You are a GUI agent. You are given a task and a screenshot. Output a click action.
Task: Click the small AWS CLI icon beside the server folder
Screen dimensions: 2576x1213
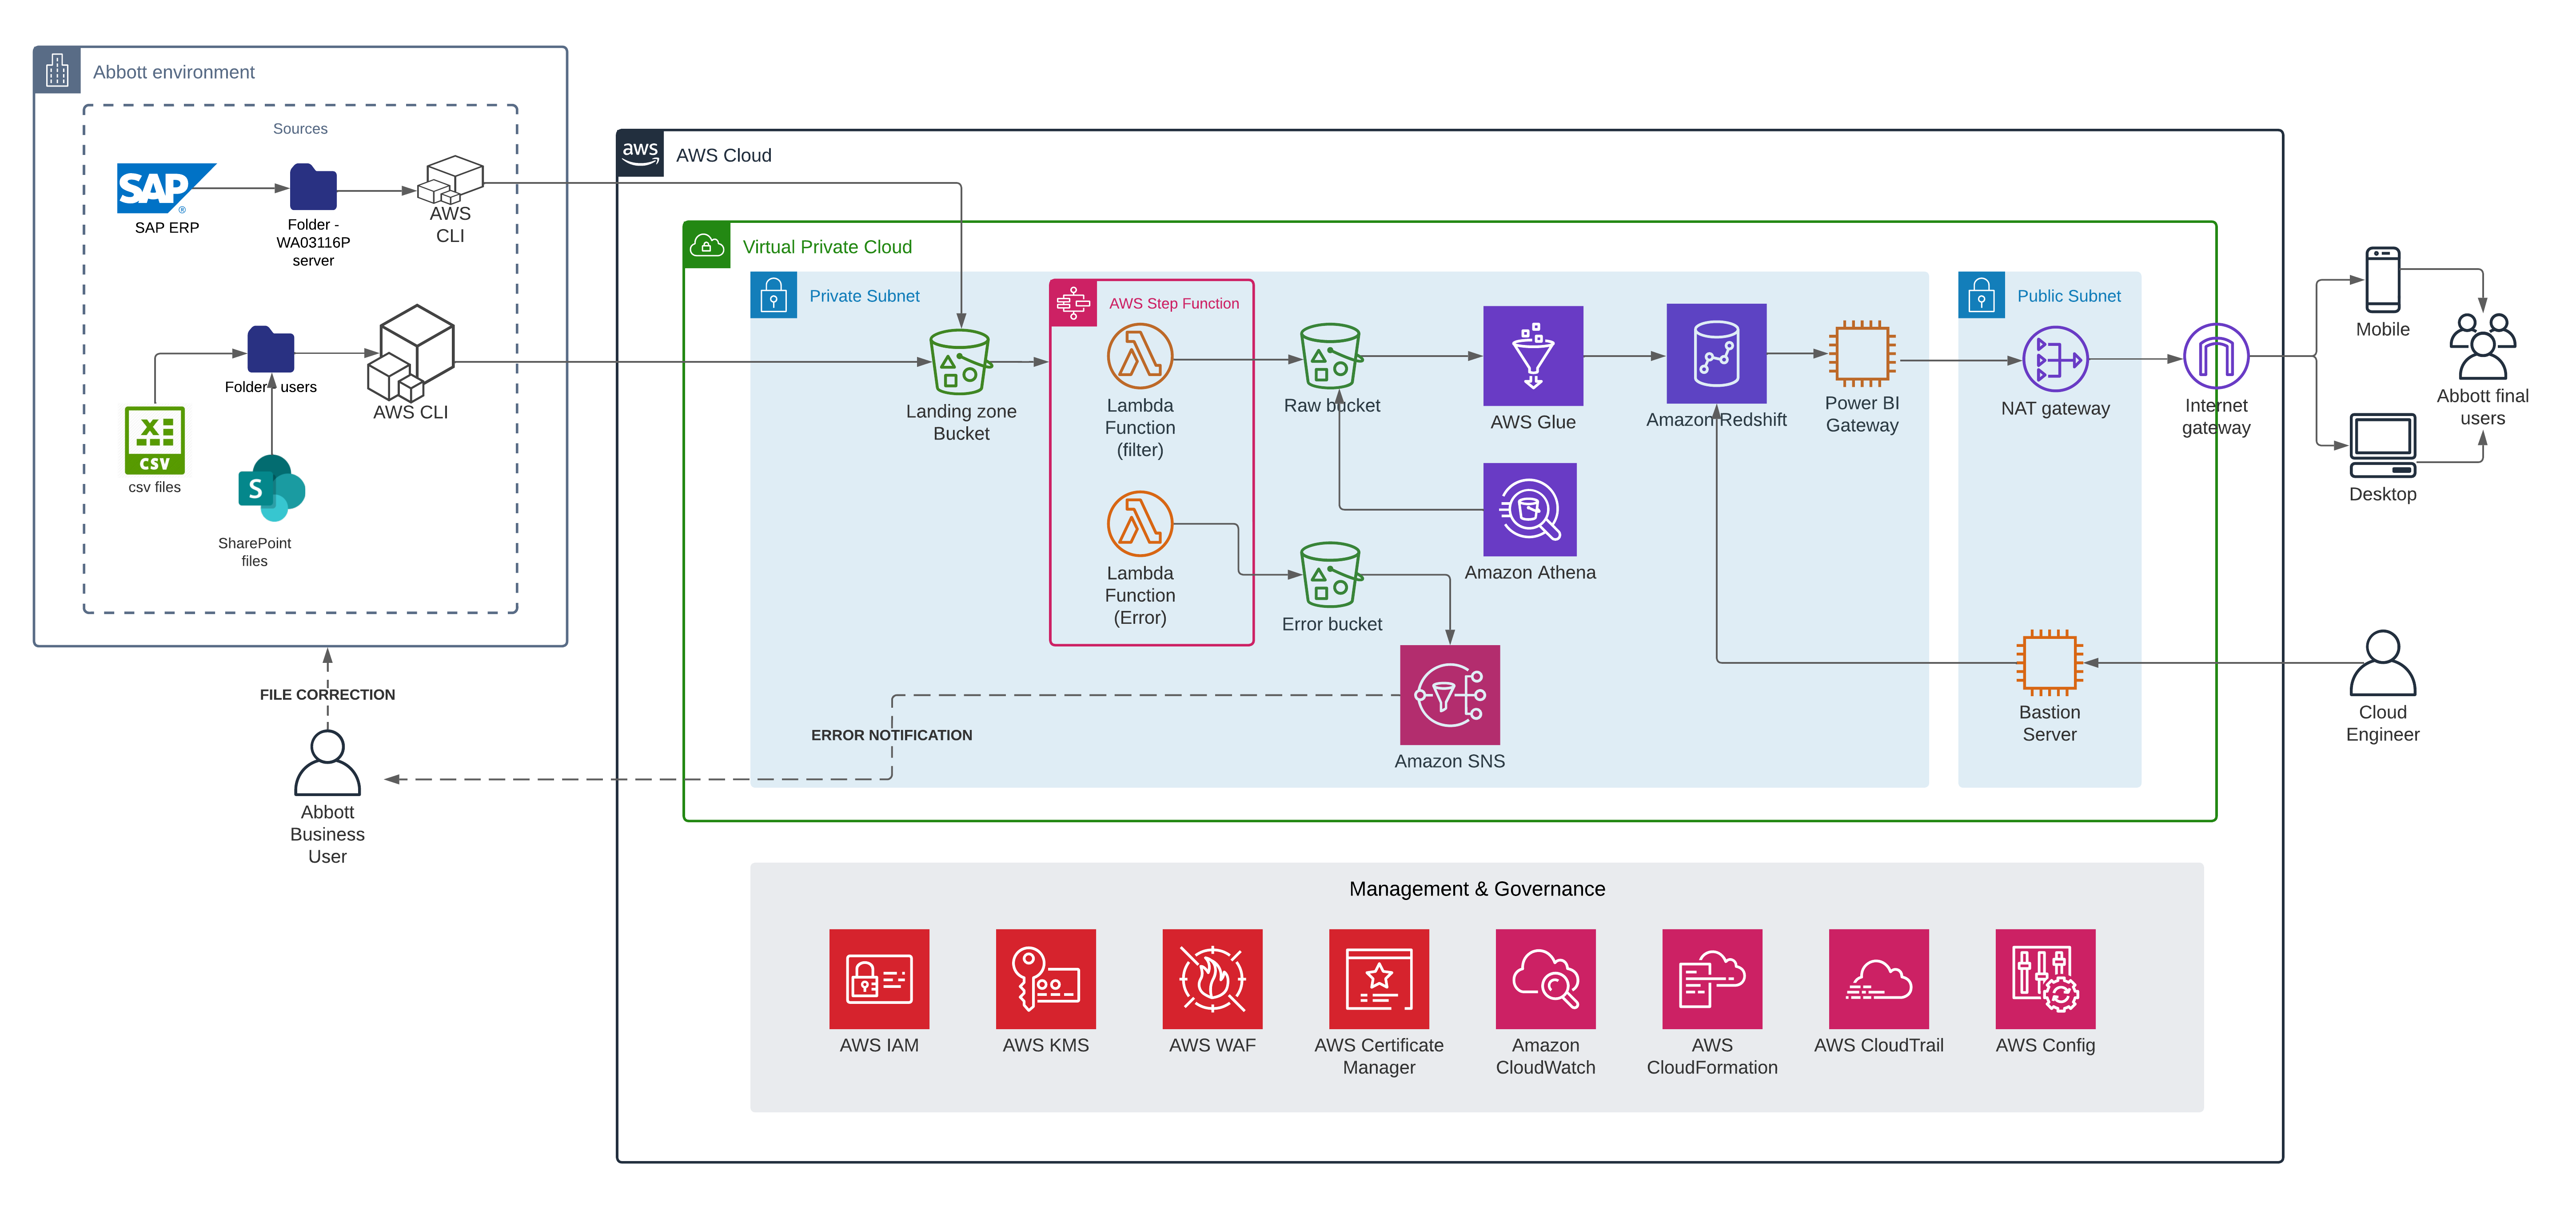click(x=451, y=180)
